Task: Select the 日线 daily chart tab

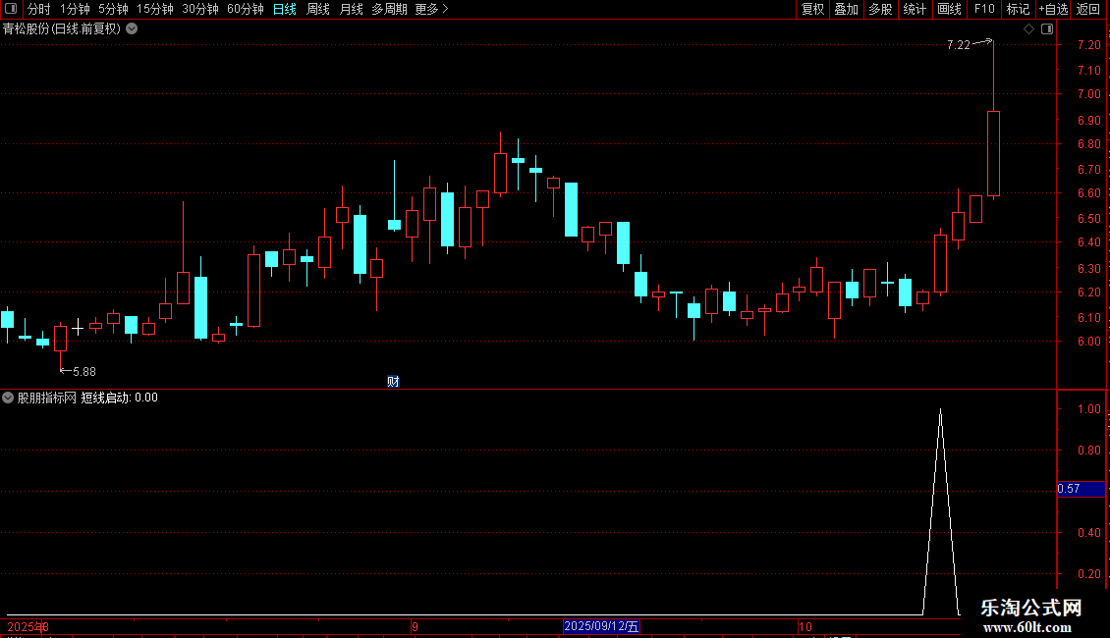Action: pos(285,9)
